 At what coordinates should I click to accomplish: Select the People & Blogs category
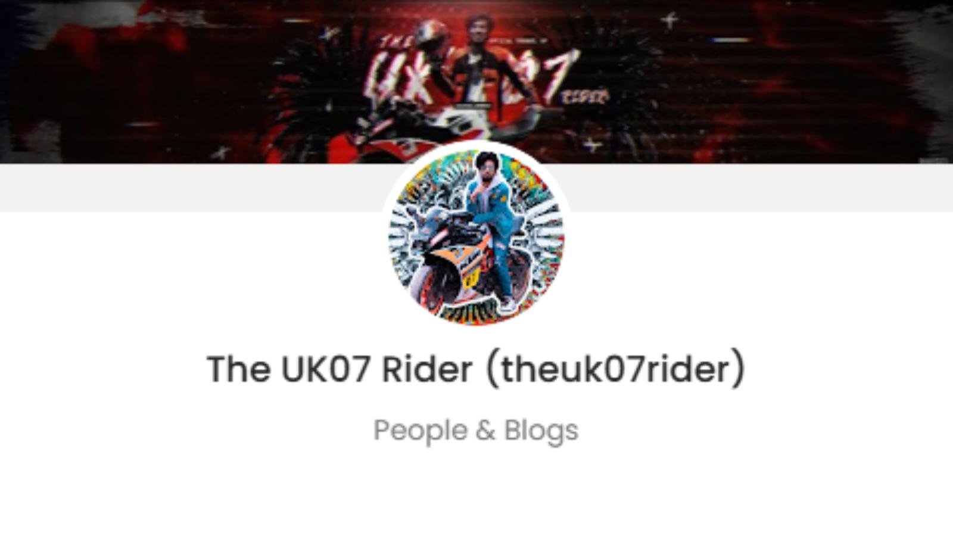(476, 431)
